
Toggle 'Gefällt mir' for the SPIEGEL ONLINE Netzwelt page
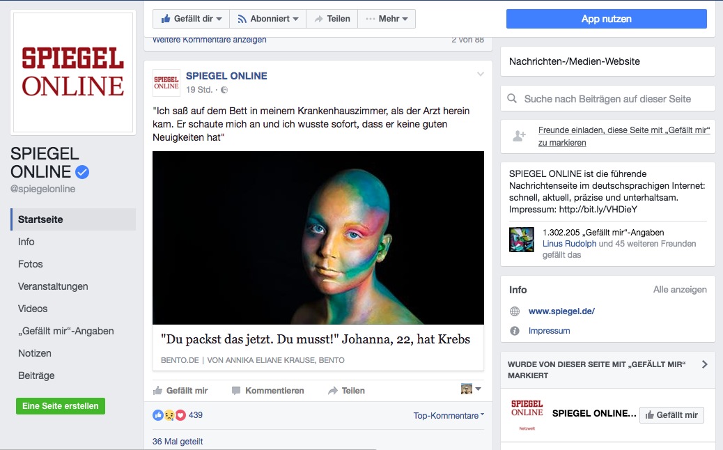(671, 415)
